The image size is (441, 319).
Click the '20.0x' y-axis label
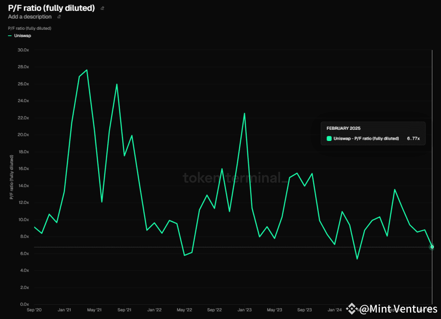click(23, 134)
